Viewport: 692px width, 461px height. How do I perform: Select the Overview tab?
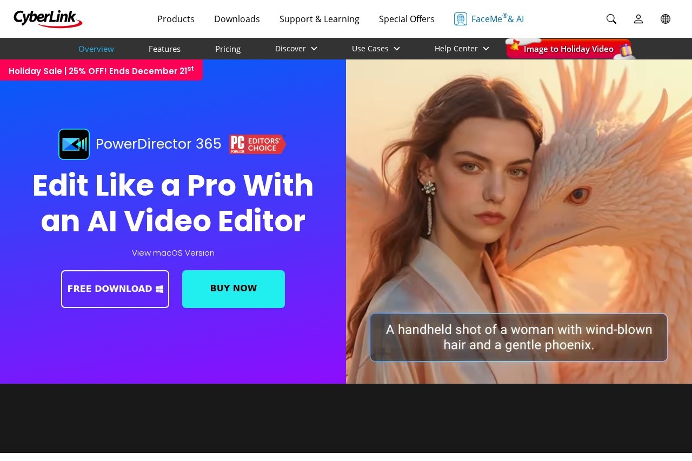click(96, 49)
